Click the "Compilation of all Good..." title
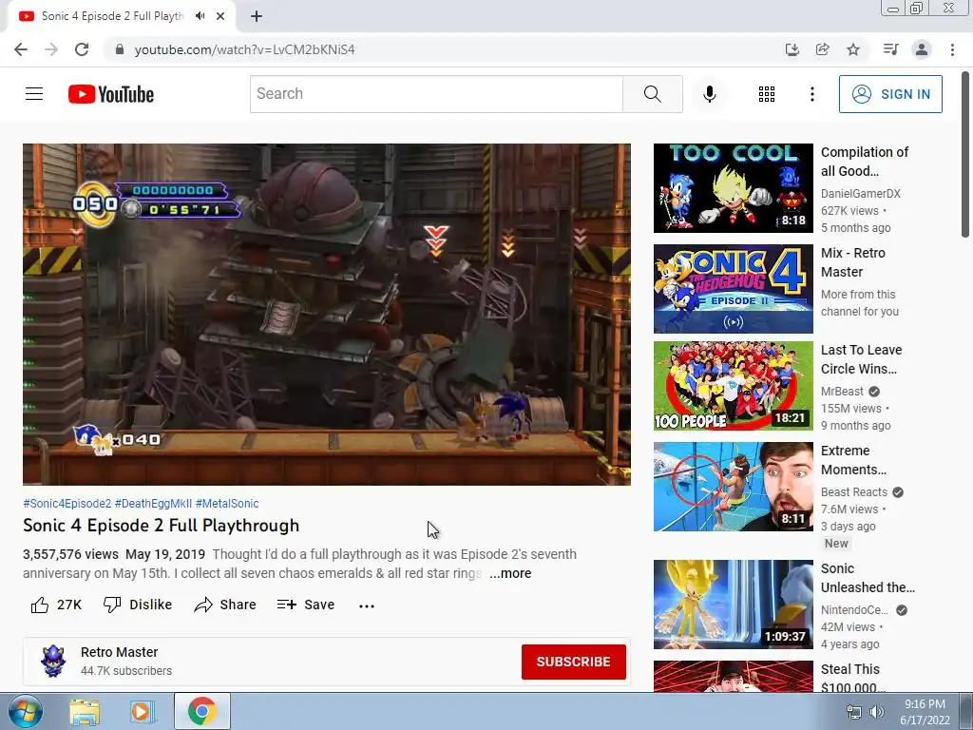Viewport: 973px width, 730px height. [865, 162]
